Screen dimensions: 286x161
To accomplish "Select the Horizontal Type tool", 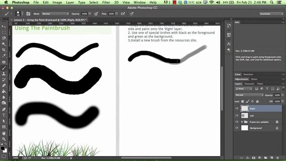I will [x=4, y=115].
